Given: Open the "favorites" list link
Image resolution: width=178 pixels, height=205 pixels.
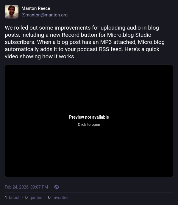Looking at the screenshot, I should click(60, 198).
